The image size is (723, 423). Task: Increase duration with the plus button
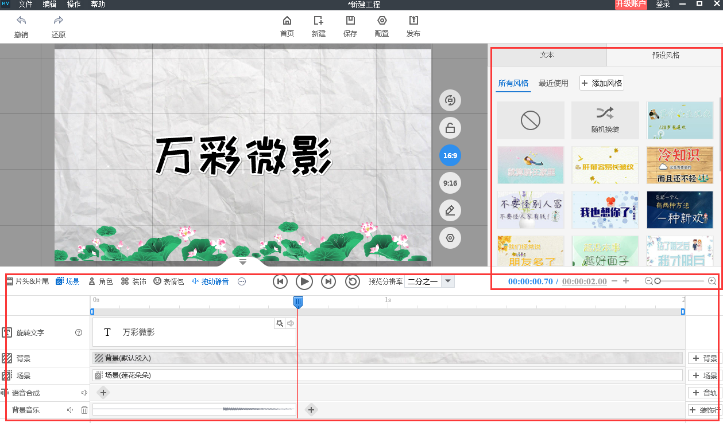(x=626, y=281)
